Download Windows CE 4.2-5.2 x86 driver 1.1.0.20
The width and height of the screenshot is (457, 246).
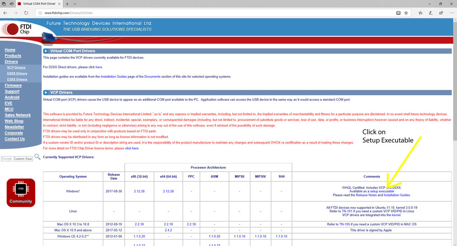click(139, 236)
